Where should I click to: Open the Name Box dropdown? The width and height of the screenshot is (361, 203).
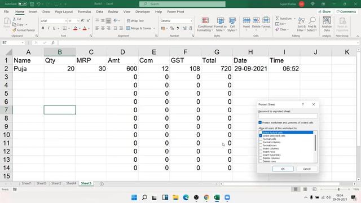tap(23, 43)
